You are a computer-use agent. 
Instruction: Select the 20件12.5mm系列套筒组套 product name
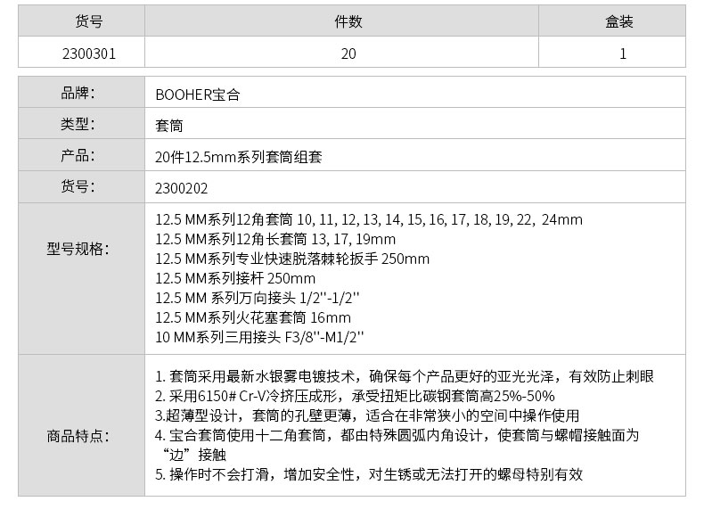(x=238, y=157)
